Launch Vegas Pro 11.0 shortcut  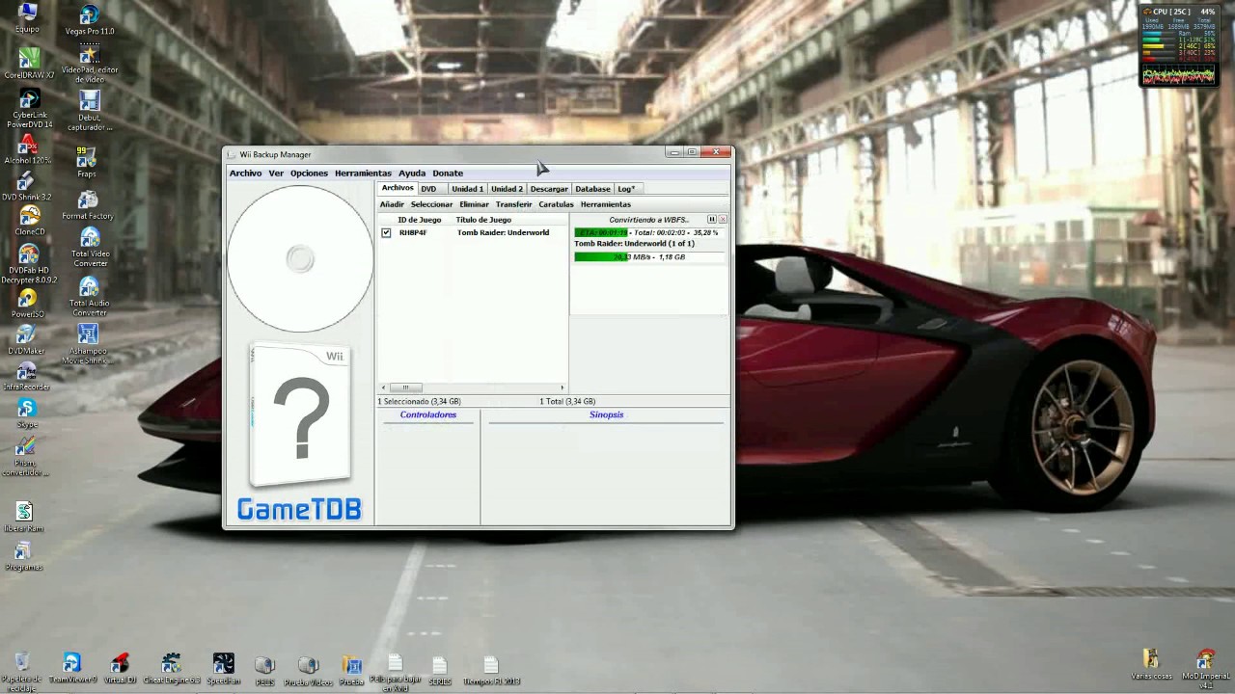coord(89,19)
